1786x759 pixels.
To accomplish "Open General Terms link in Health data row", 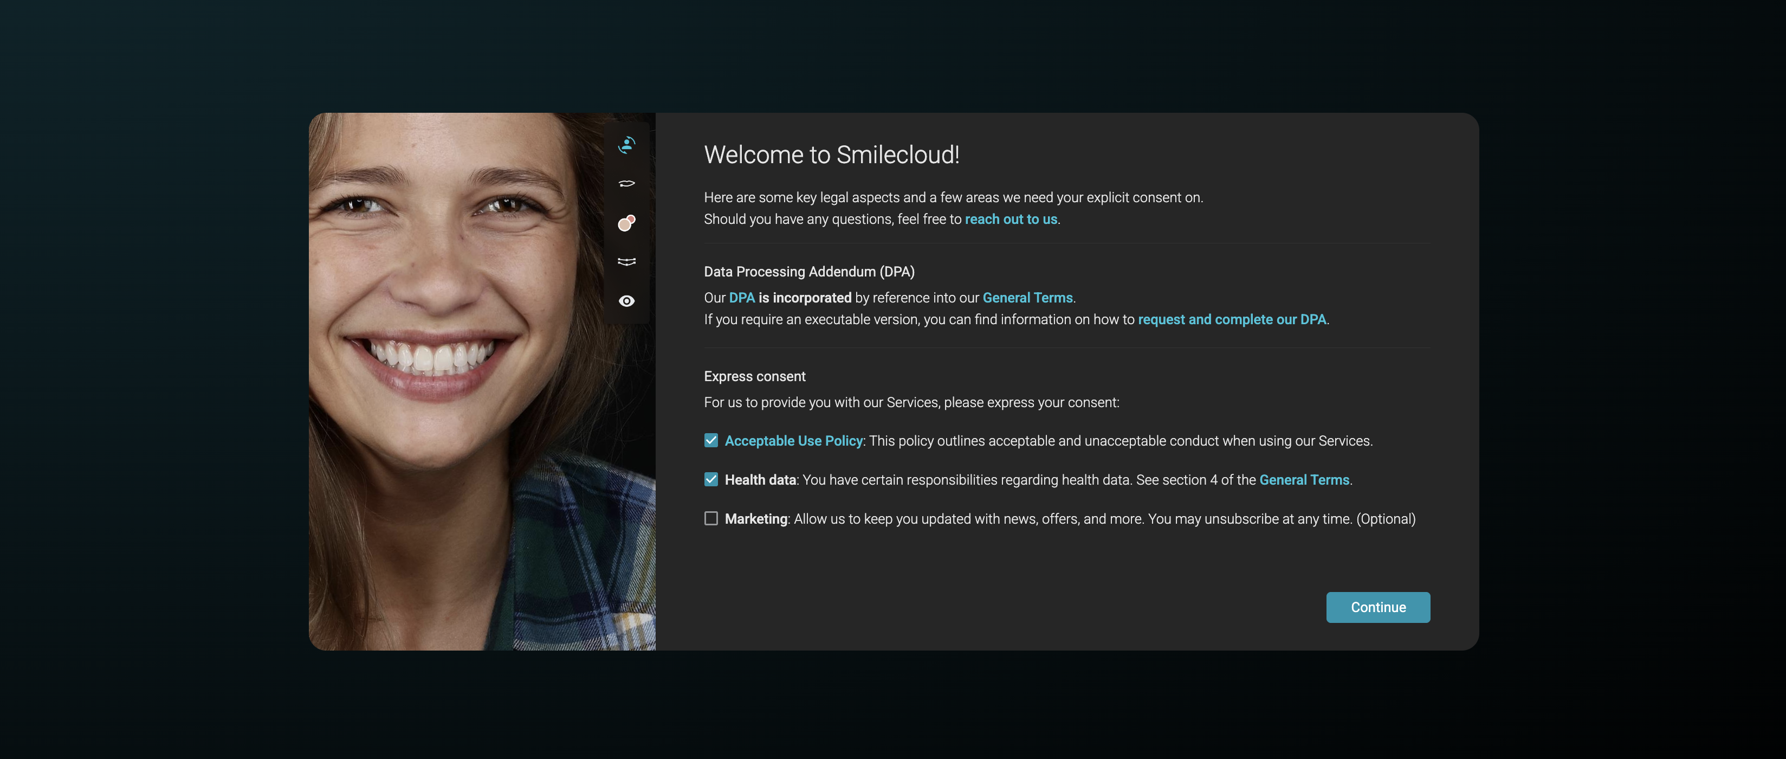I will coord(1304,479).
